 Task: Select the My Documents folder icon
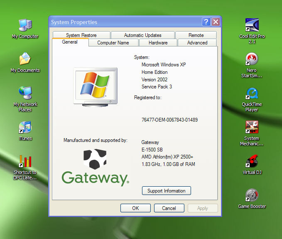coord(25,62)
